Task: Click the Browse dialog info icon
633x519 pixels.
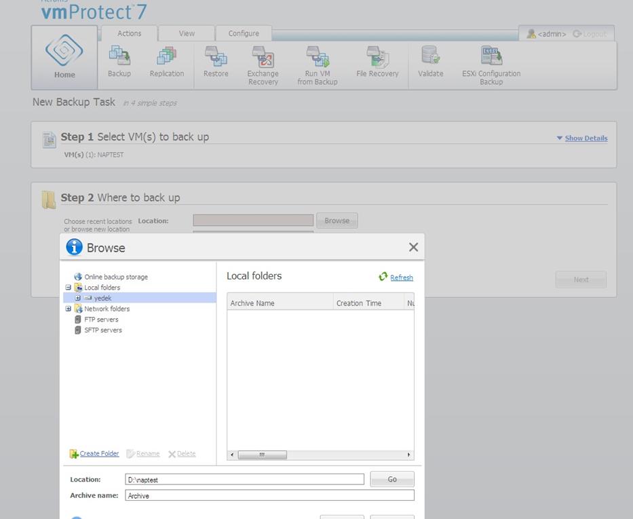Action: pos(74,247)
